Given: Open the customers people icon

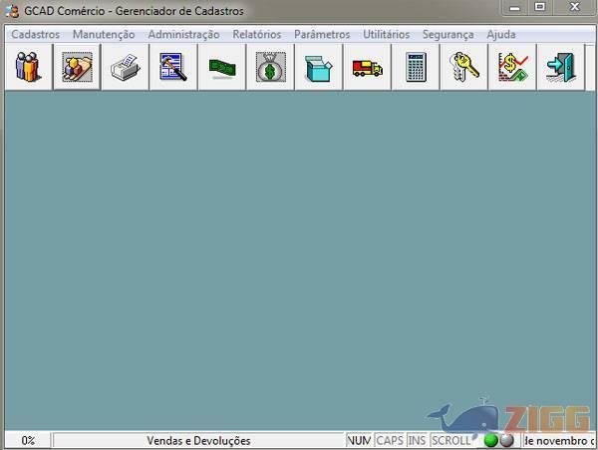Looking at the screenshot, I should [28, 67].
